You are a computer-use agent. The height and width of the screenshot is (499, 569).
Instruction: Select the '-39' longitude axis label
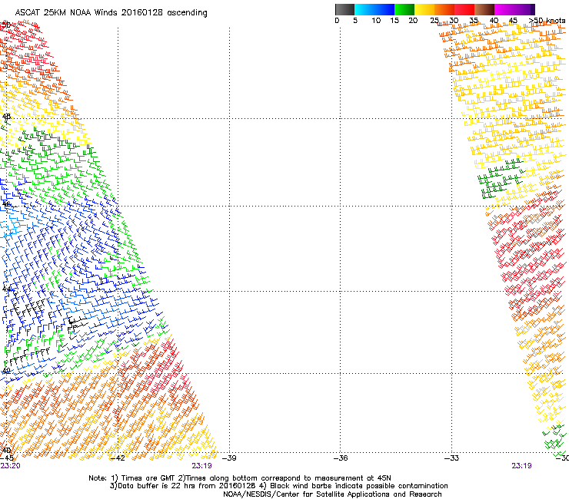pos(229,458)
